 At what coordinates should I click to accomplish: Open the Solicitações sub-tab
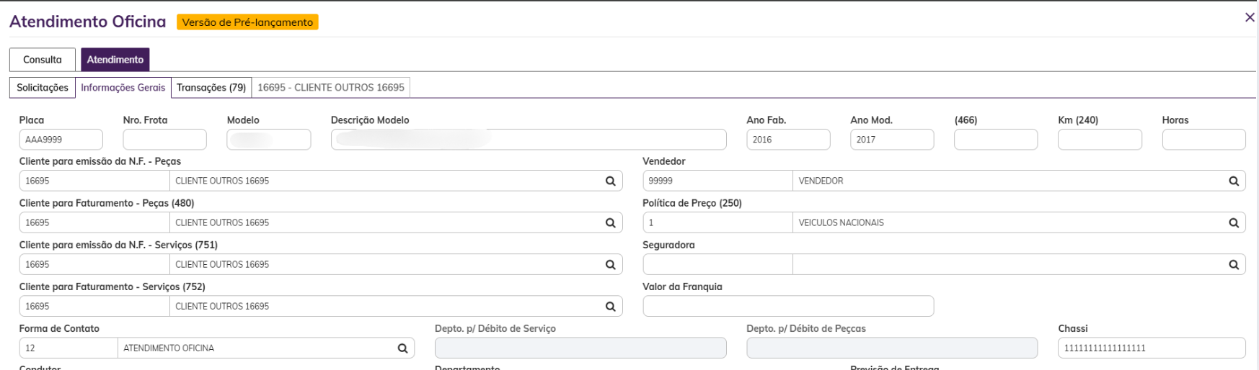click(x=43, y=88)
